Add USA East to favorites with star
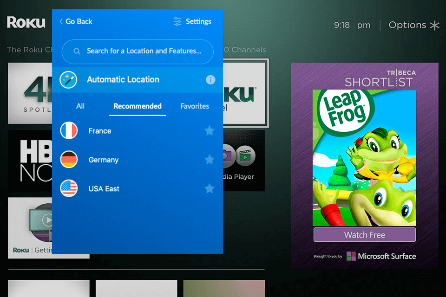 (210, 188)
